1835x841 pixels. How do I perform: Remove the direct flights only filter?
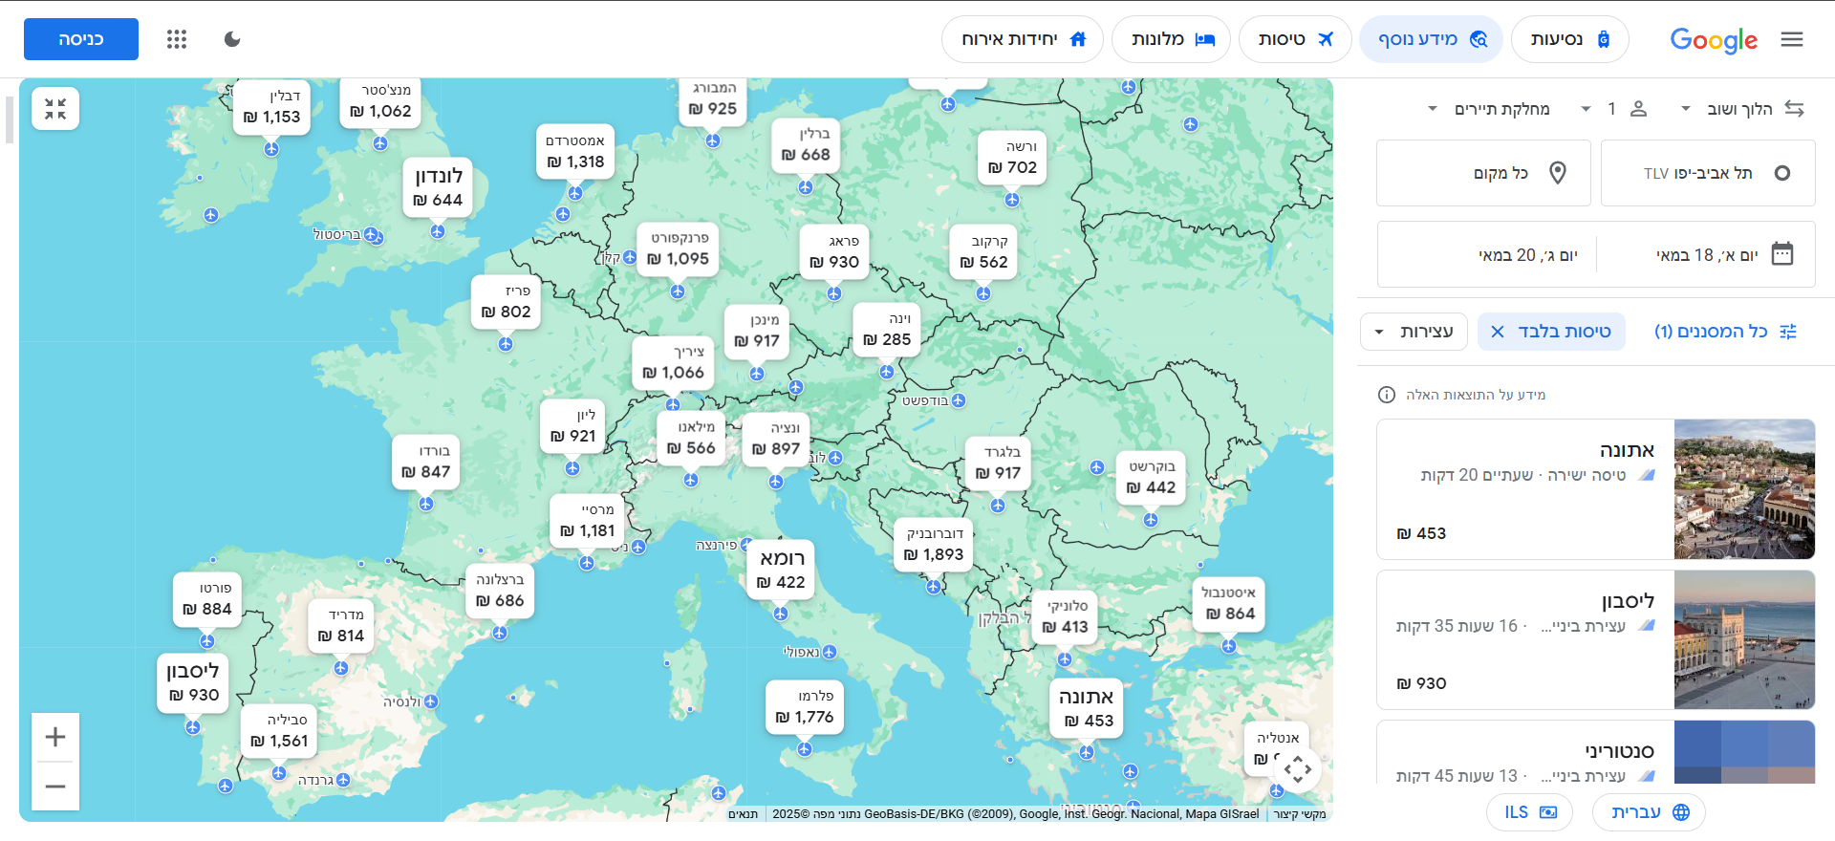1498,332
